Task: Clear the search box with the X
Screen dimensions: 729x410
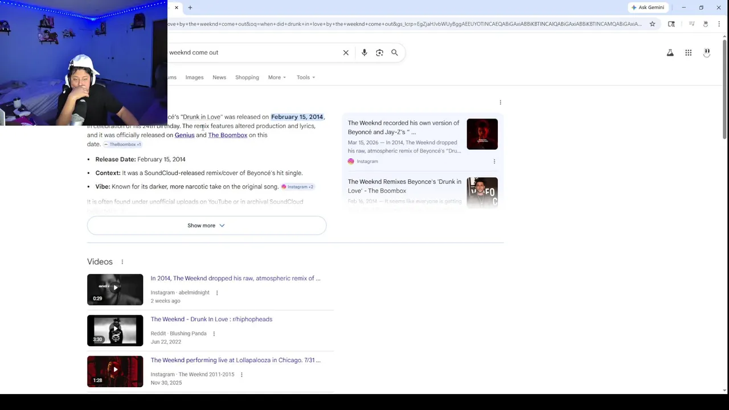Action: point(346,52)
